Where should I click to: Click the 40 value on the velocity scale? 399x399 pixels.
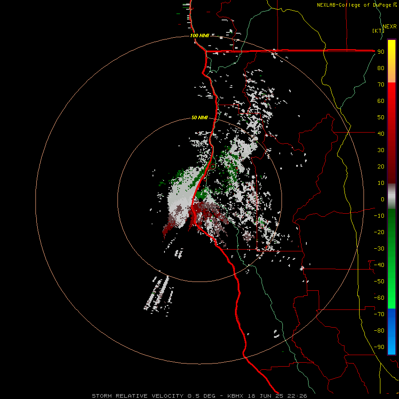tap(381, 133)
